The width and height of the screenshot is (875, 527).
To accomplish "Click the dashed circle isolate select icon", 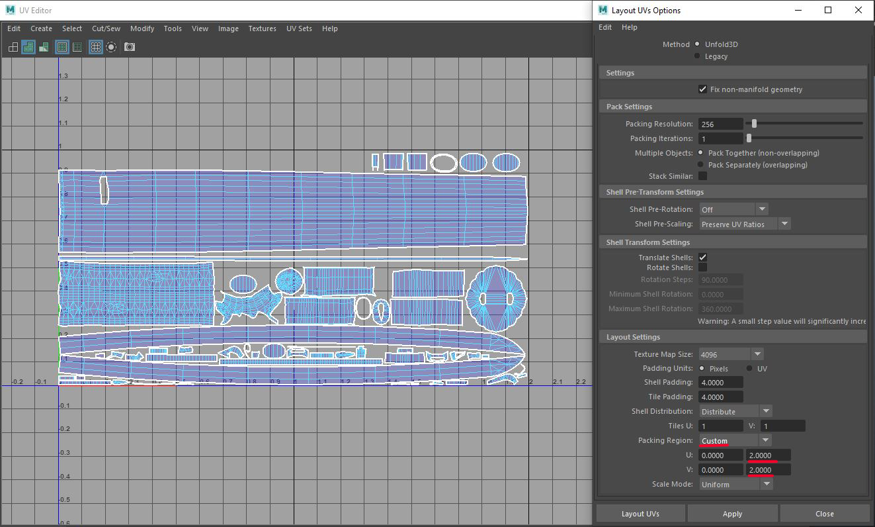I will pos(111,47).
